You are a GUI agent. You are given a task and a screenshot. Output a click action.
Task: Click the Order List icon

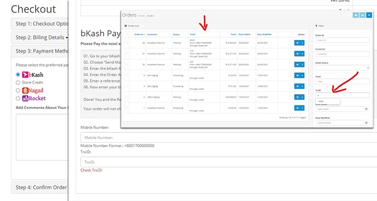pos(125,25)
